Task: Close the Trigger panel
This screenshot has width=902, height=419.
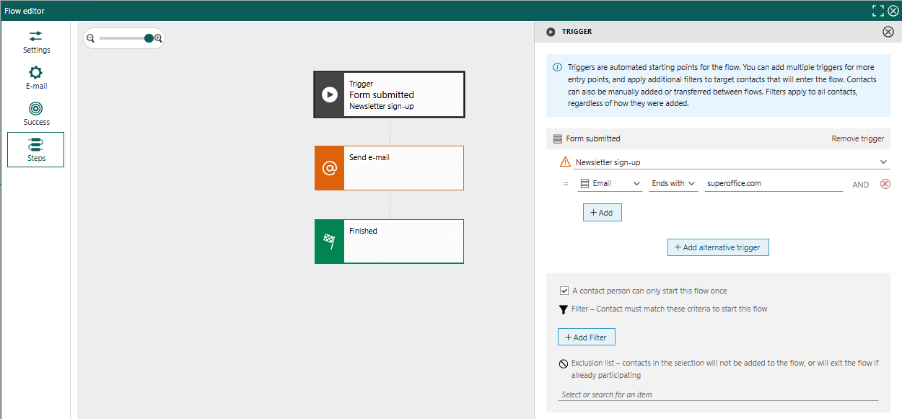Action: (x=888, y=32)
